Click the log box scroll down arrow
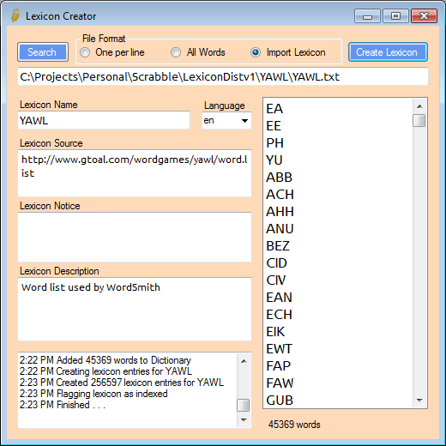Viewport: 446px width, 446px height. point(244,419)
